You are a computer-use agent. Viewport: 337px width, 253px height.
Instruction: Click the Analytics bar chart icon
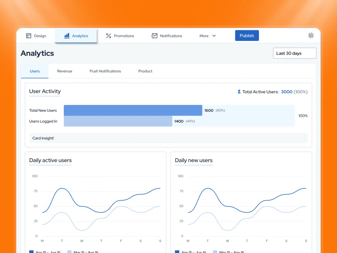pos(67,36)
